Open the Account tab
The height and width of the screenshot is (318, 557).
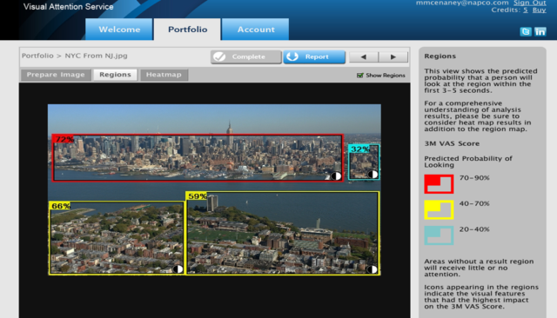(x=256, y=30)
